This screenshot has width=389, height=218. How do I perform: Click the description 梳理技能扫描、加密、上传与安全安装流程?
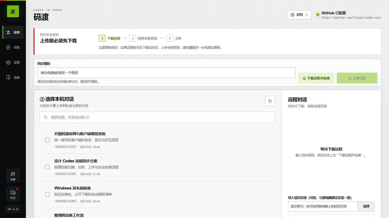86,167
